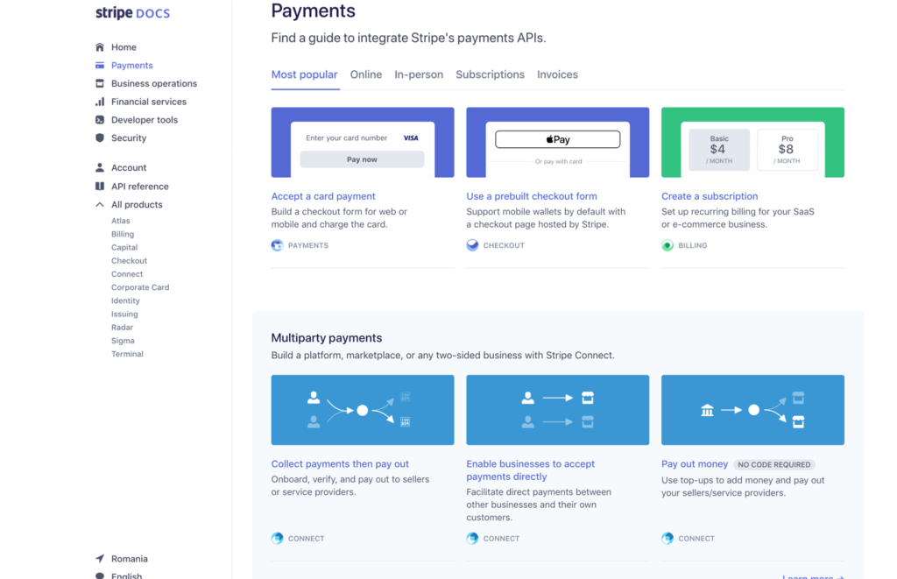Image resolution: width=897 pixels, height=579 pixels.
Task: Click Connect badge icon under Enable businesses
Action: [472, 539]
